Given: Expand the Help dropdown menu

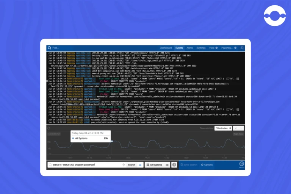Looking at the screenshot, I should [213, 48].
